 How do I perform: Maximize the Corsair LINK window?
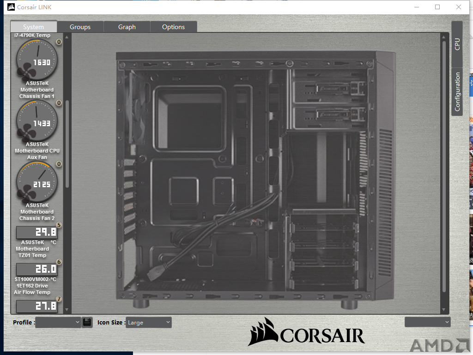coord(437,7)
